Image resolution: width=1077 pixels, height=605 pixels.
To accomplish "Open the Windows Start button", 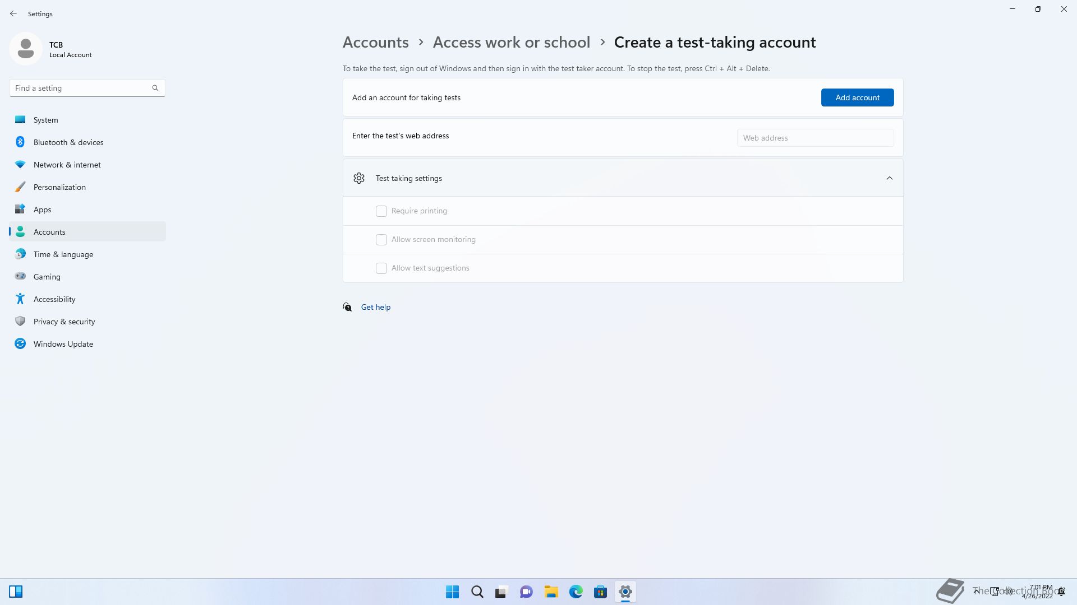I will click(452, 592).
